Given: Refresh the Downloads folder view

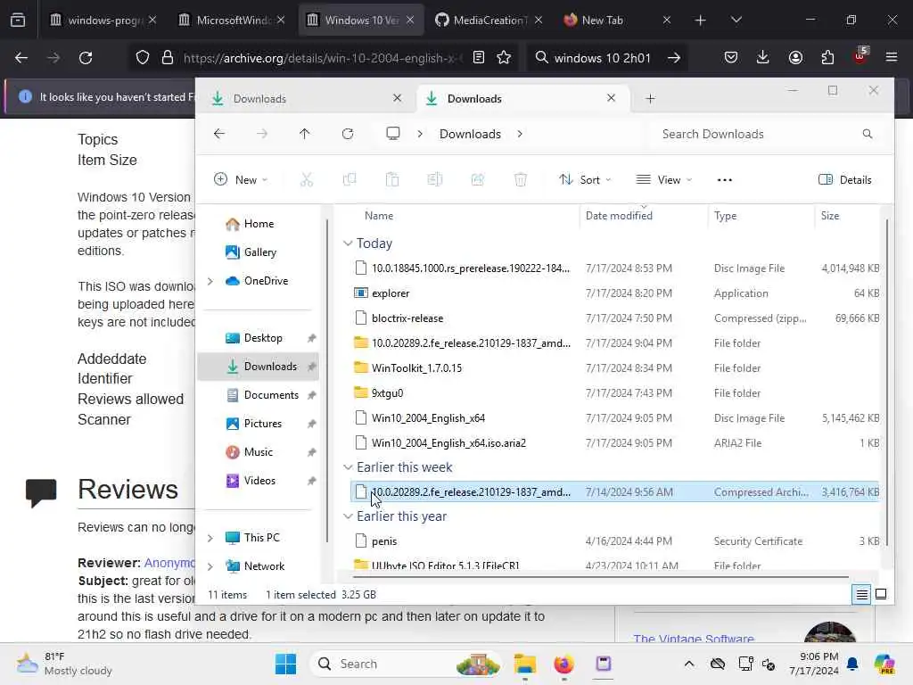Looking at the screenshot, I should pyautogui.click(x=348, y=134).
